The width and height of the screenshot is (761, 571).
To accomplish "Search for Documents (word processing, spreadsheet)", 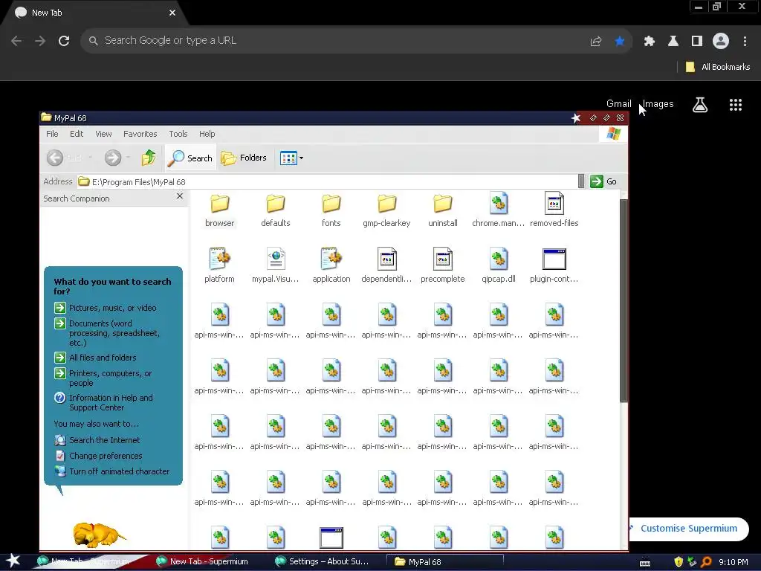I will 107,333.
